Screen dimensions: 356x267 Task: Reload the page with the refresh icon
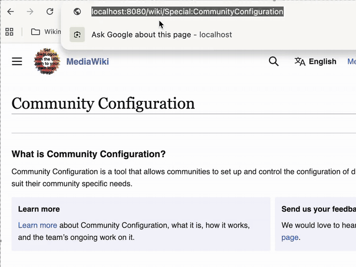50,11
